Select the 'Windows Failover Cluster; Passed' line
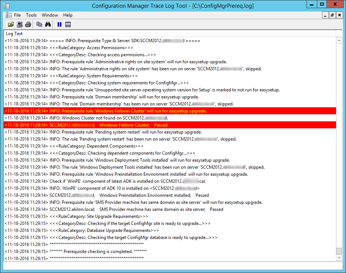 170,125
